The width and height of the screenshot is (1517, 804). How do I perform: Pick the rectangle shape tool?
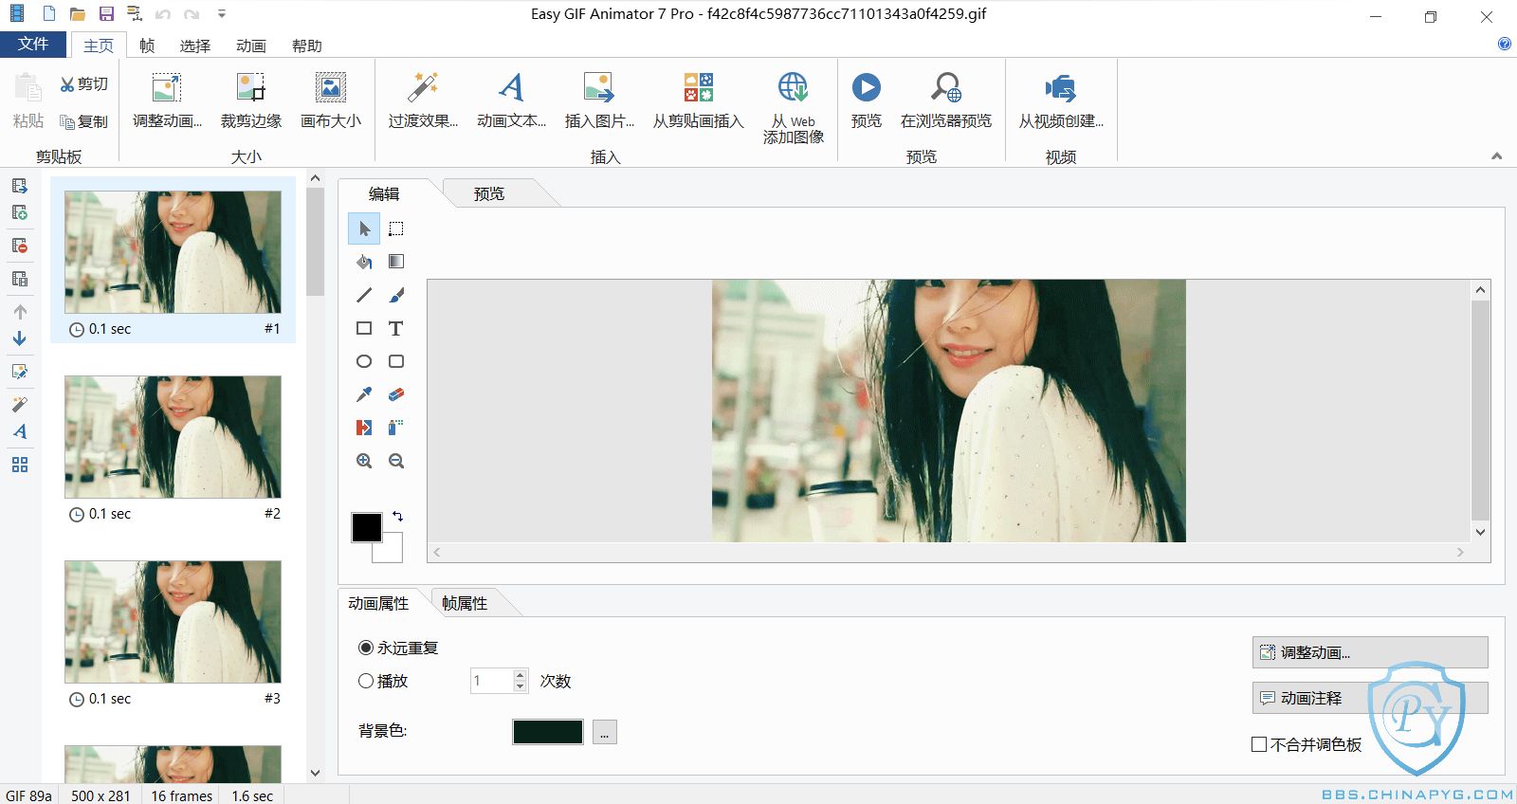pyautogui.click(x=364, y=328)
